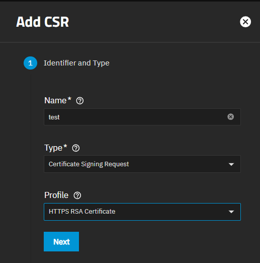This screenshot has width=260, height=263.
Task: Close the Add CSR panel
Action: point(245,22)
